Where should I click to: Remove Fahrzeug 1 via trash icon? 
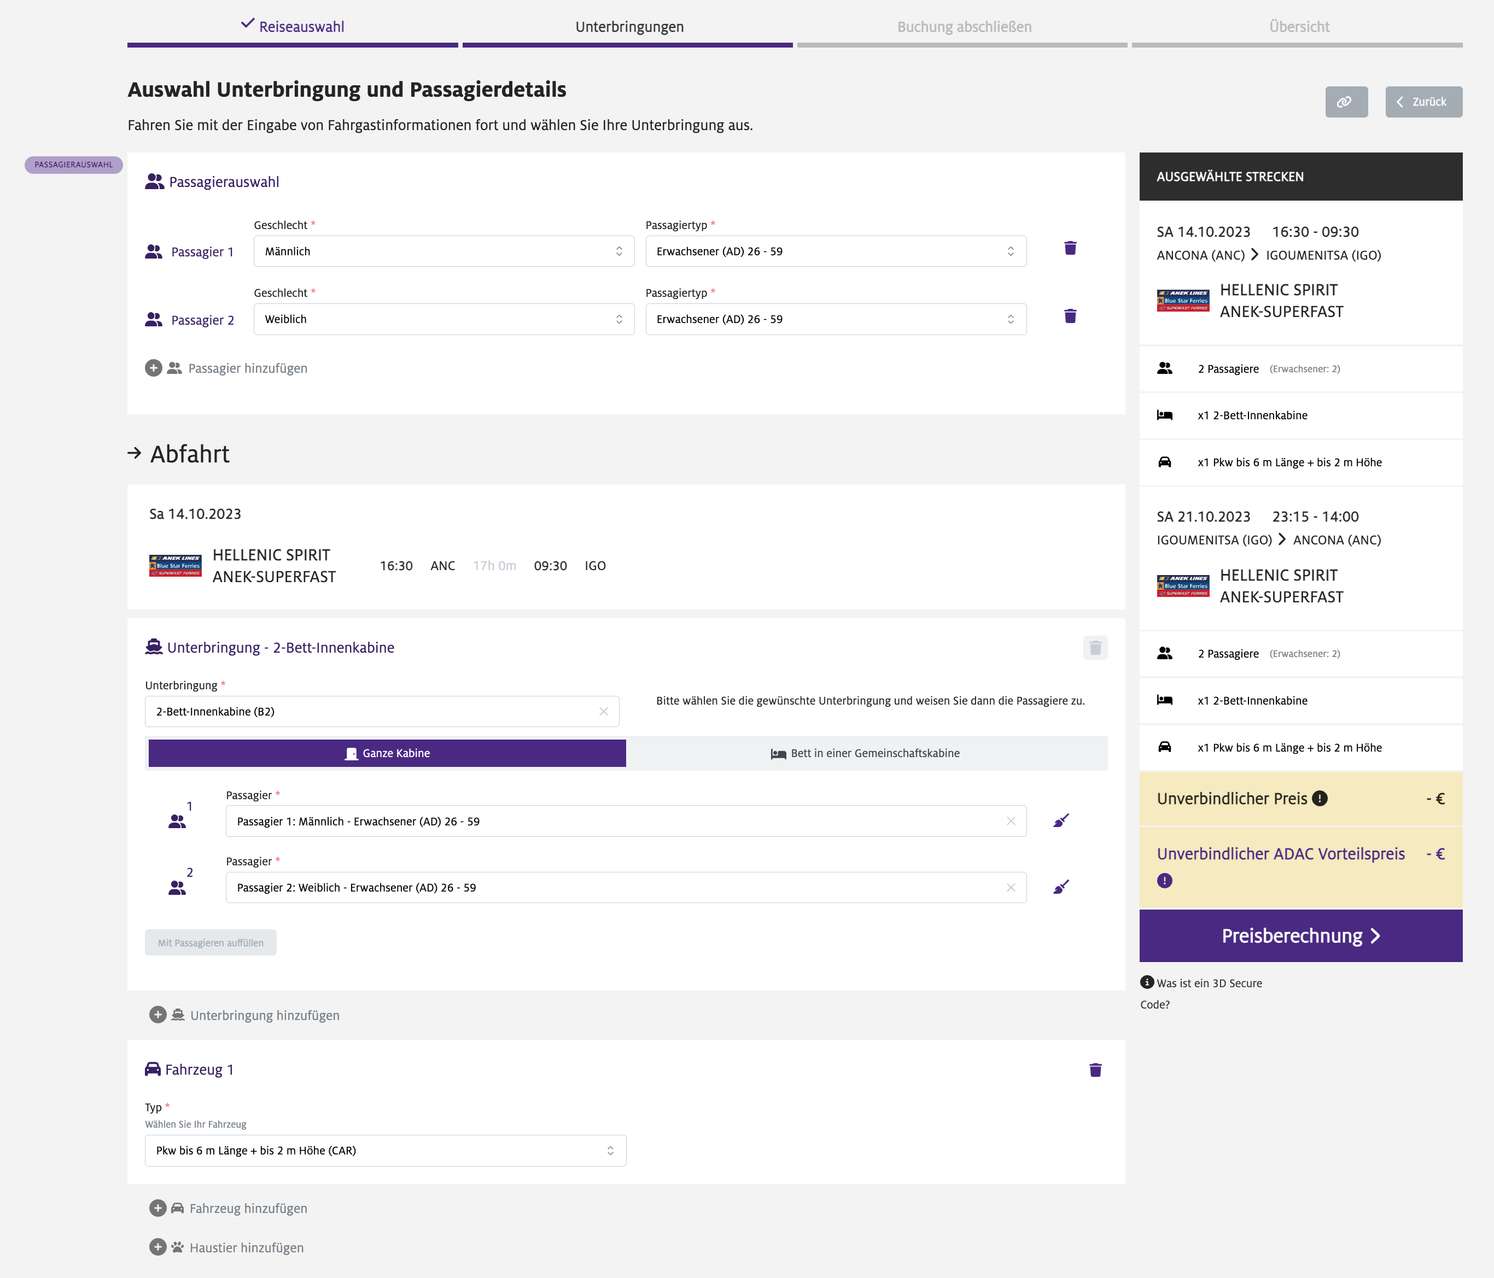click(1095, 1070)
